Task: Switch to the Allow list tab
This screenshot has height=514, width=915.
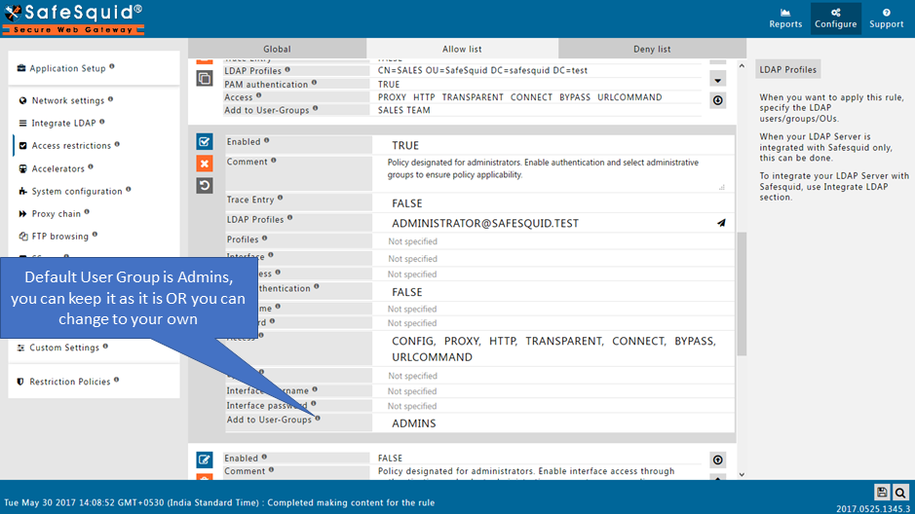Action: click(x=462, y=49)
